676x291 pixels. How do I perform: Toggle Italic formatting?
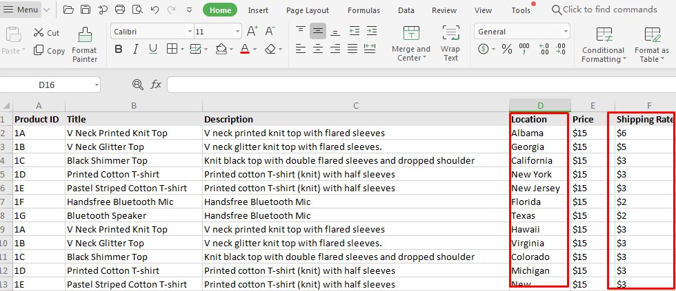135,49
